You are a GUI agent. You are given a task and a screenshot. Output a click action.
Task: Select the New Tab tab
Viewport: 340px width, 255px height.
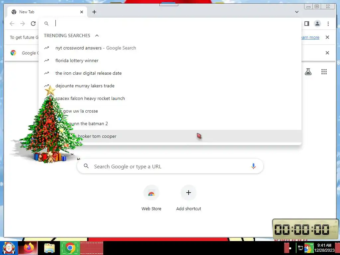47,12
